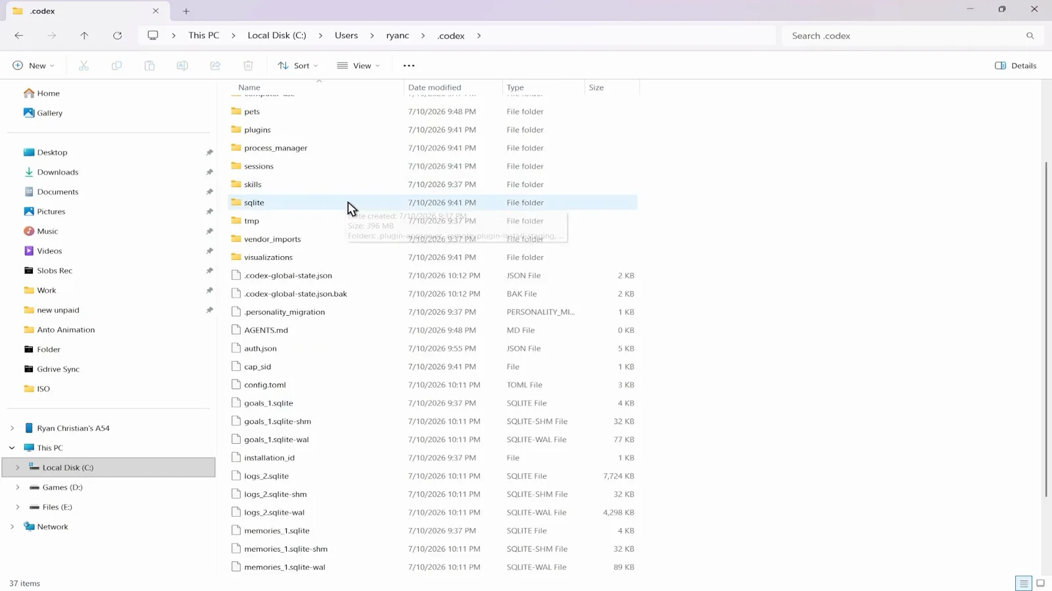Open the New dropdown menu
Screen dimensions: 1052x591
click(34, 66)
